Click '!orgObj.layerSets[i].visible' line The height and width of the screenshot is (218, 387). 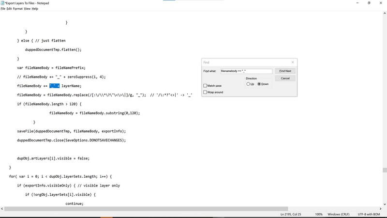pyautogui.click(x=60, y=195)
